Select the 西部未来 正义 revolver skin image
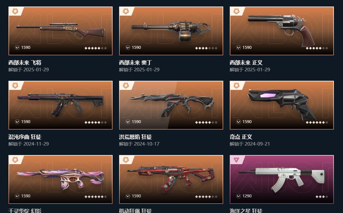 [282, 31]
